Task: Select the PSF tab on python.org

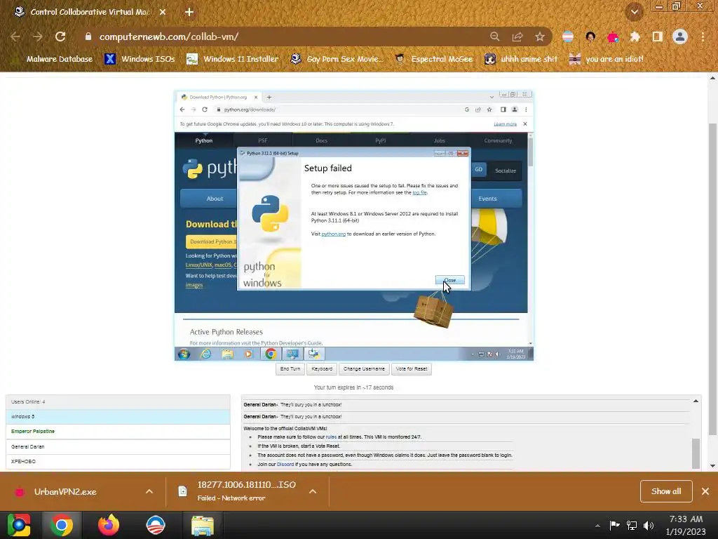Action: click(263, 140)
